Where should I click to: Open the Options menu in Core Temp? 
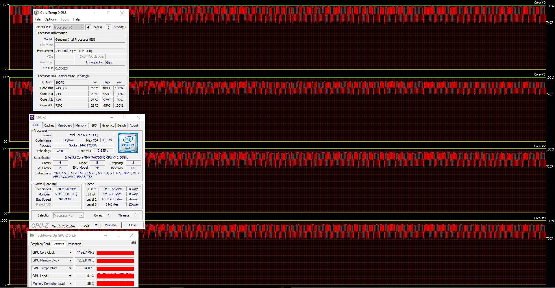[x=51, y=19]
